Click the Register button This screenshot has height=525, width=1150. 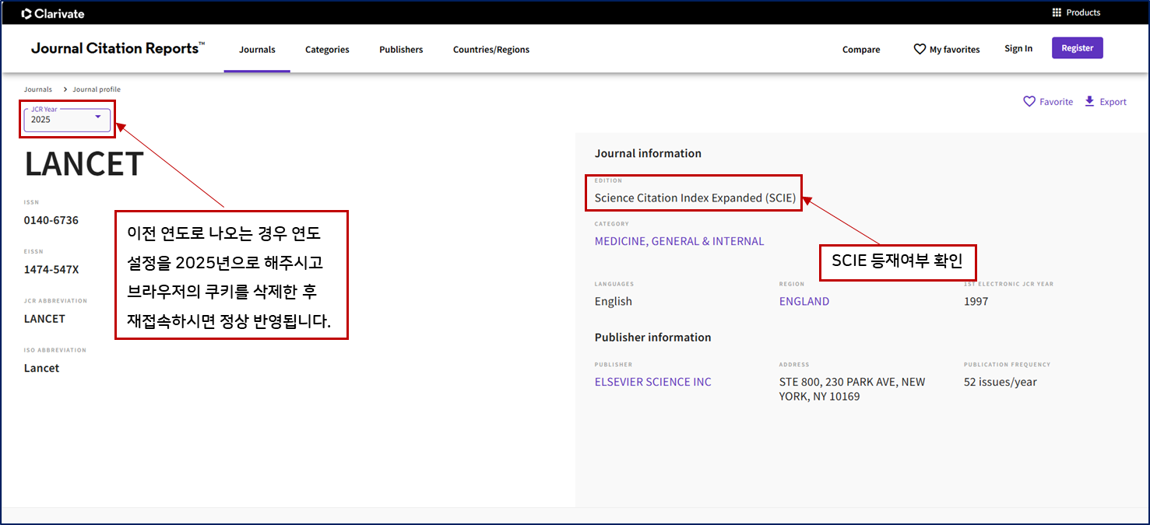(1078, 48)
